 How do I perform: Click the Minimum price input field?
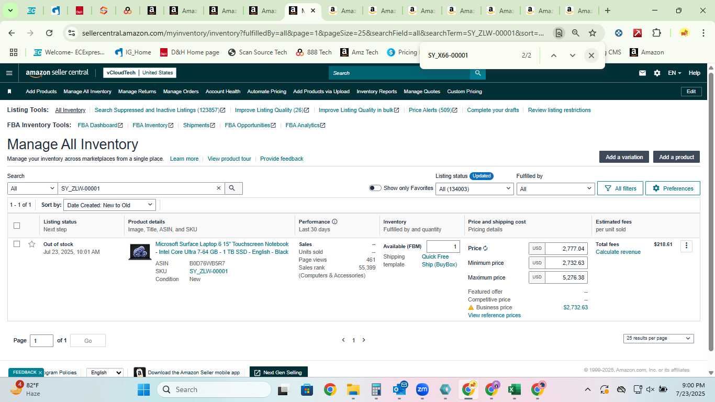click(x=566, y=263)
